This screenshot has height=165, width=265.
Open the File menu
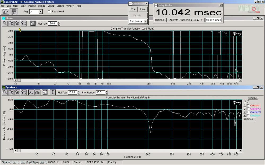tap(3, 6)
